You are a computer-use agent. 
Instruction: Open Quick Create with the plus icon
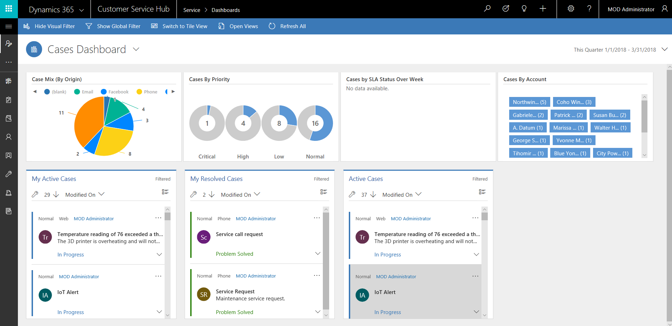(x=543, y=9)
